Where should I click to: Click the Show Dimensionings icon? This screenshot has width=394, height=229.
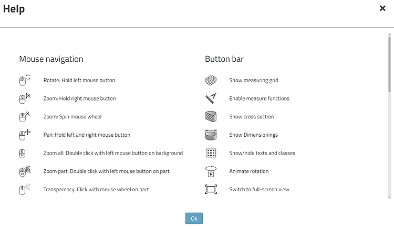tap(211, 135)
